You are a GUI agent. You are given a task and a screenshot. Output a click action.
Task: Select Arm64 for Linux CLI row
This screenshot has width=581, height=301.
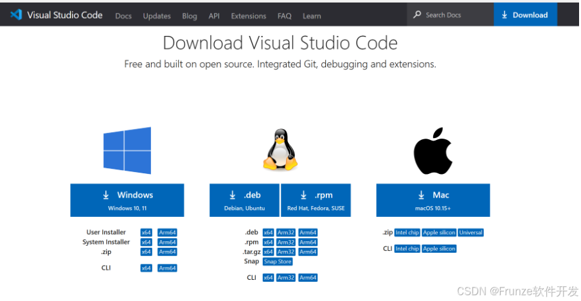[308, 278]
